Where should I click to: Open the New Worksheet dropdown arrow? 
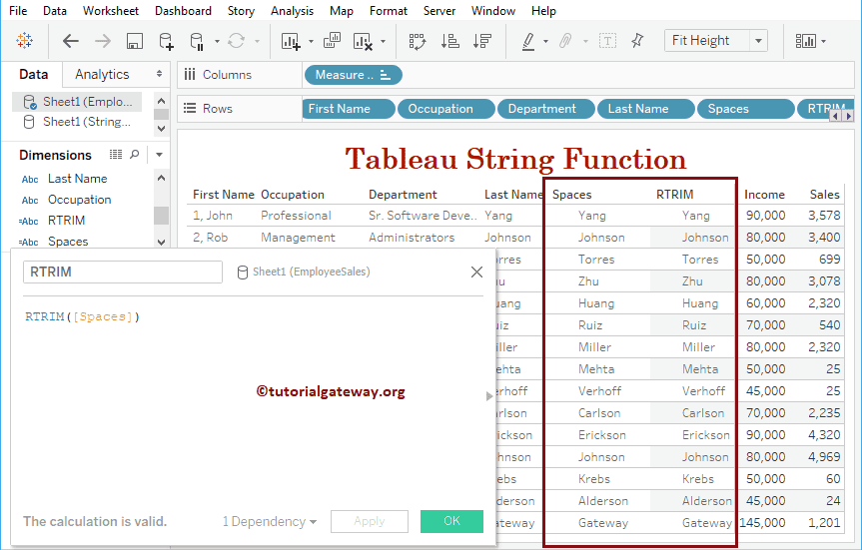pos(311,41)
